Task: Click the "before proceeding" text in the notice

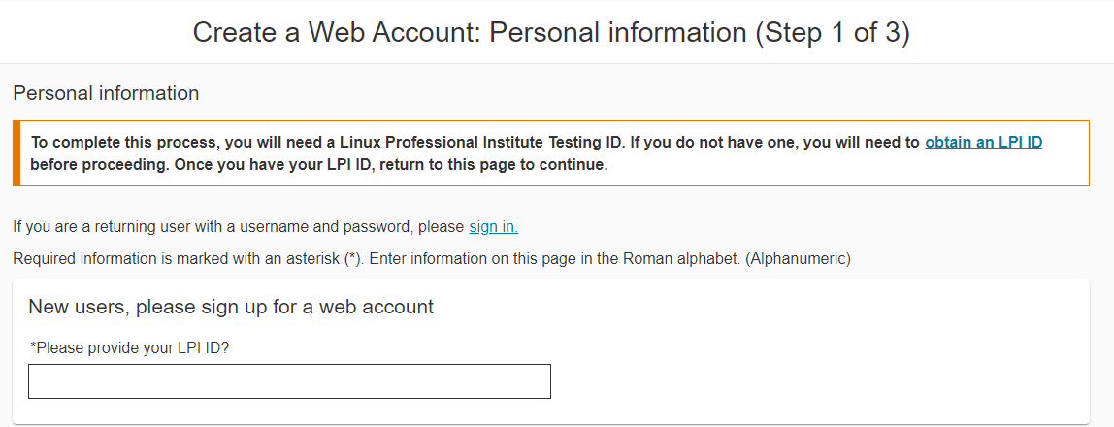Action: click(89, 165)
